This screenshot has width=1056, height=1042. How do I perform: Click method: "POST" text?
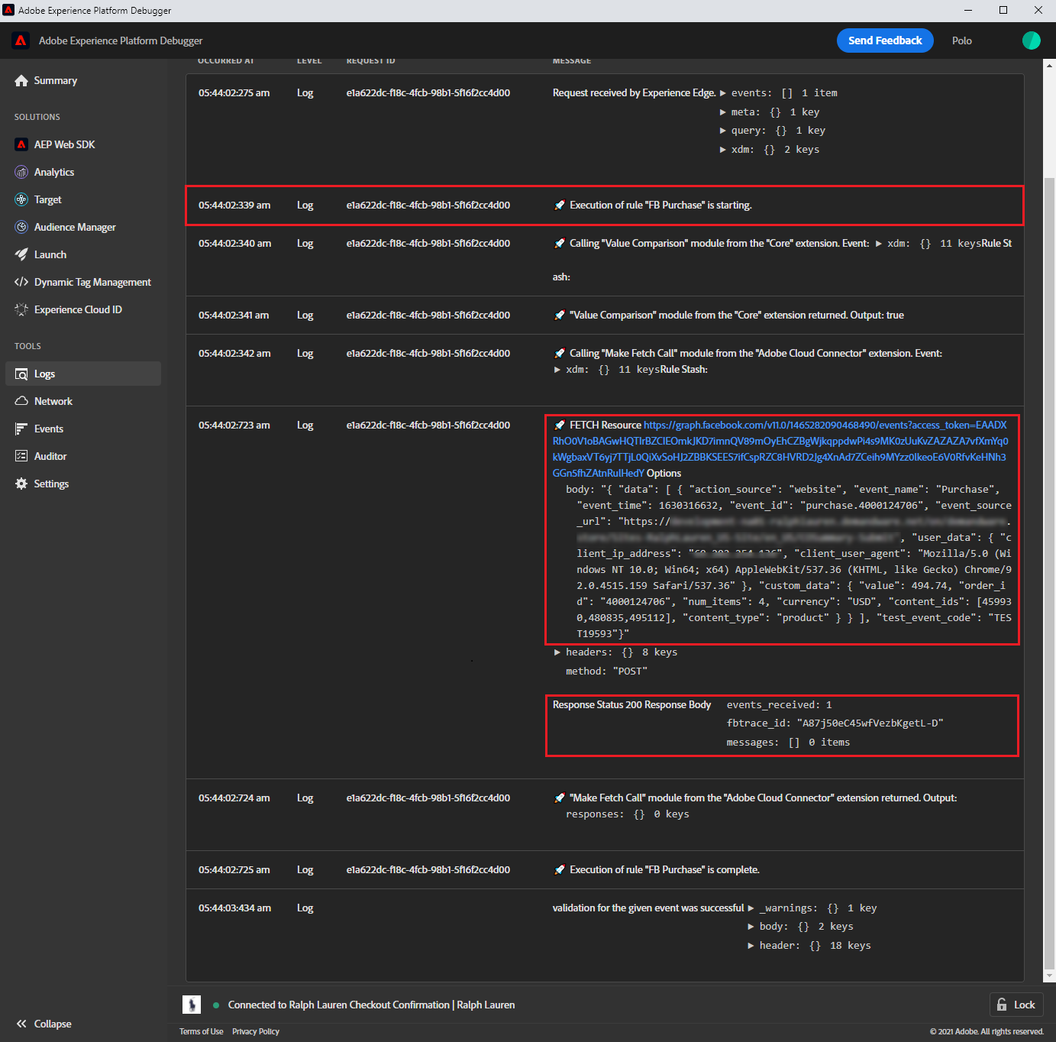[606, 671]
